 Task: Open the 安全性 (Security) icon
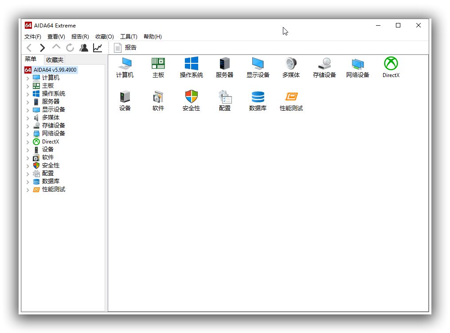[191, 99]
